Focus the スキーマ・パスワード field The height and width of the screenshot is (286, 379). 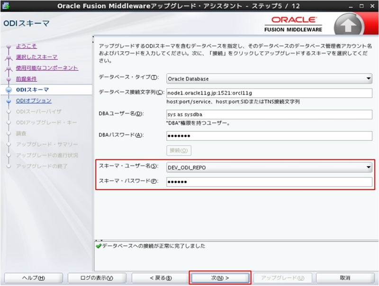coord(269,182)
